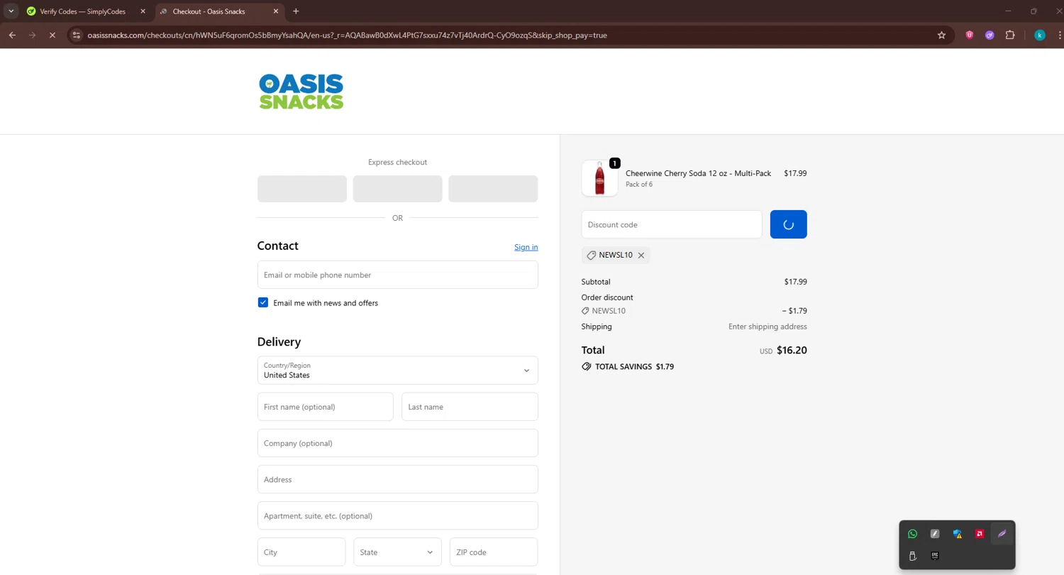Remove the NEWSL10 discount code
Screen dimensions: 1064x575
coord(641,255)
